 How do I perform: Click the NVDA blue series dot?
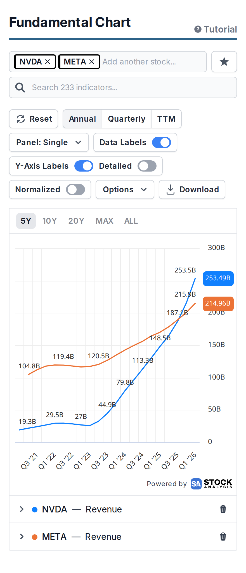(x=35, y=509)
